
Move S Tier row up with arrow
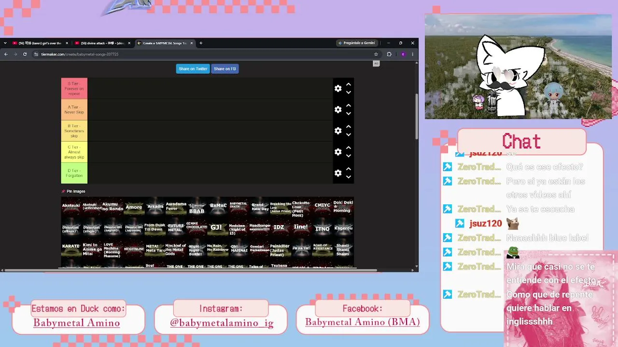pyautogui.click(x=348, y=84)
